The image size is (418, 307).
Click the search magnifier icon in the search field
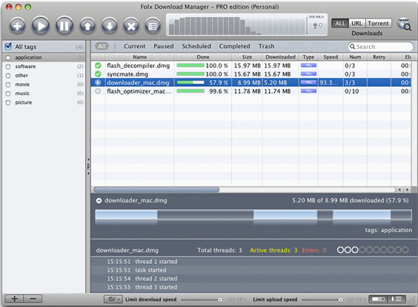(352, 47)
